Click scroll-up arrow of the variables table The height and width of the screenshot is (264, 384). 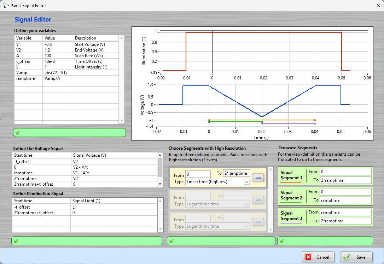pyautogui.click(x=122, y=38)
